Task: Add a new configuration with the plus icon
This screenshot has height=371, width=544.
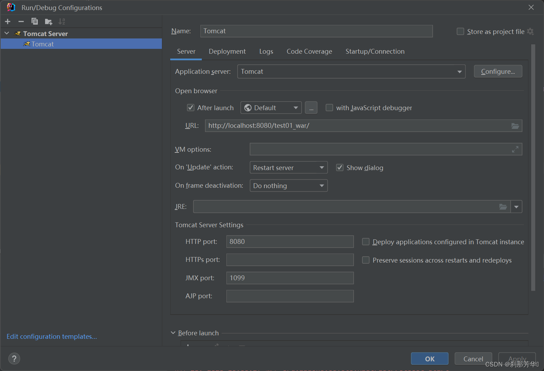Action: click(x=8, y=21)
